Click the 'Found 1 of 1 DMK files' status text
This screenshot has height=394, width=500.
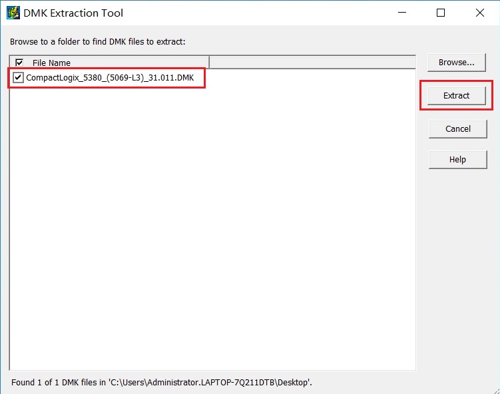tap(162, 382)
